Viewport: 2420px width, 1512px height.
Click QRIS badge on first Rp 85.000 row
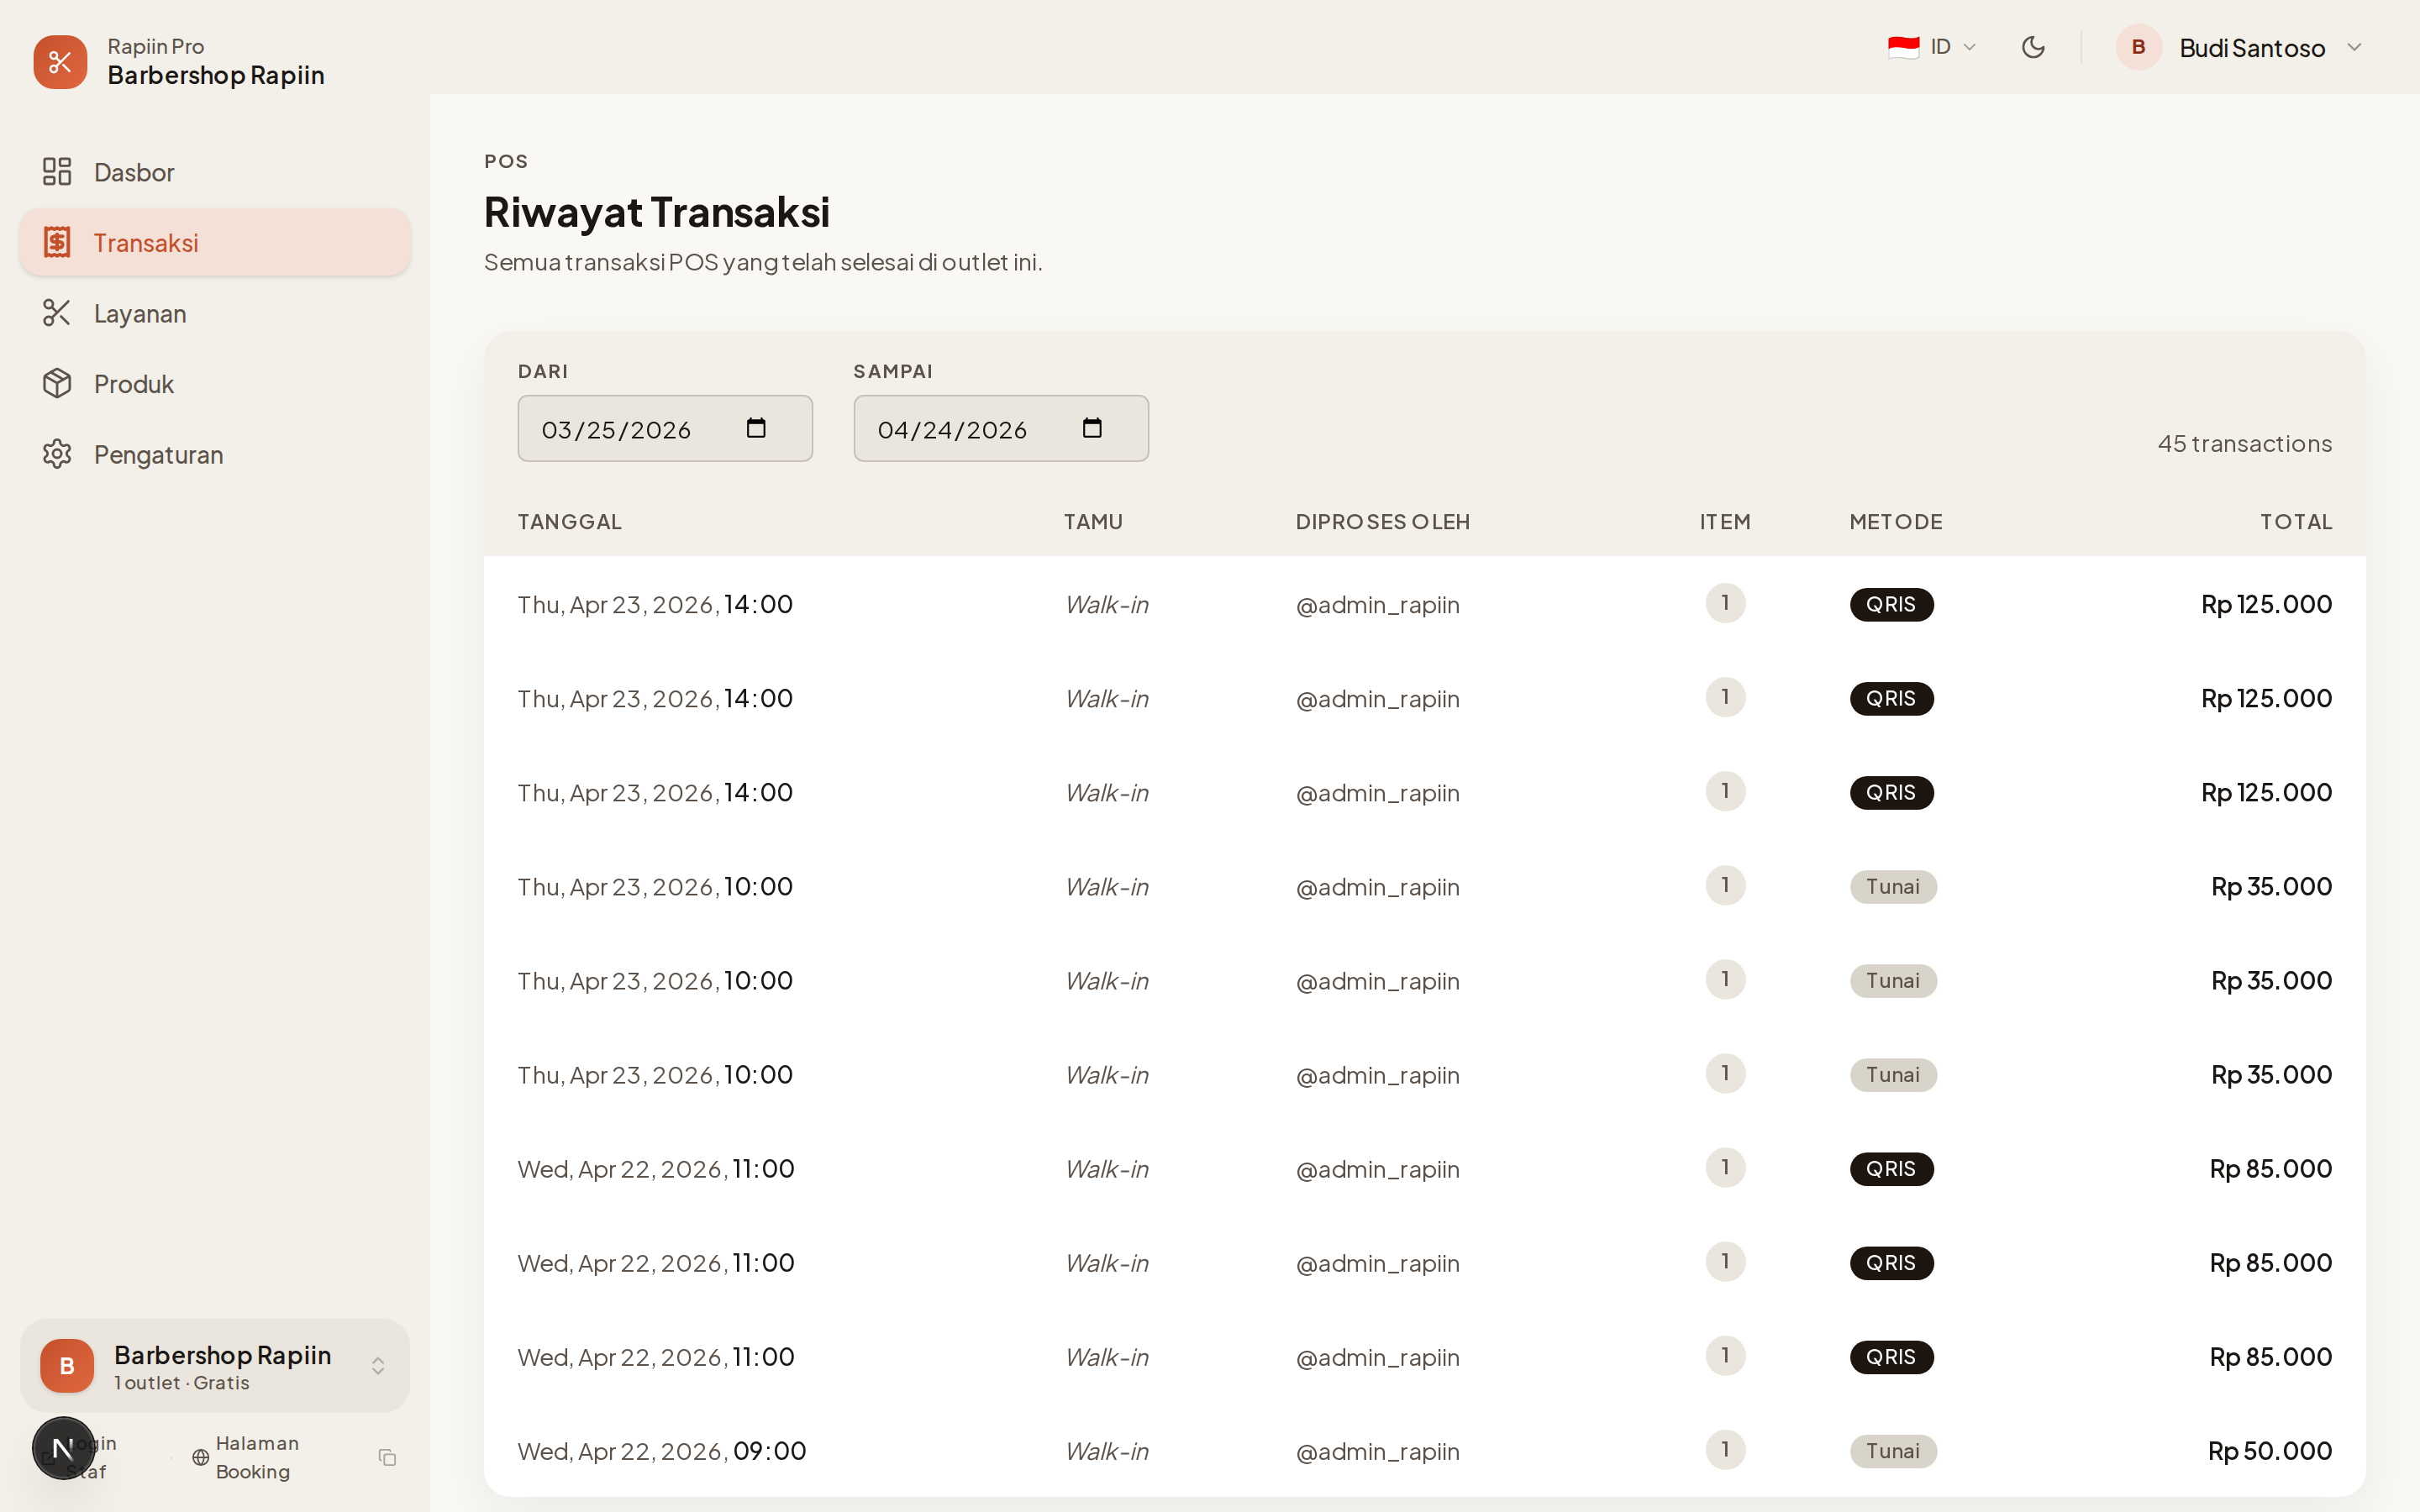1890,1169
